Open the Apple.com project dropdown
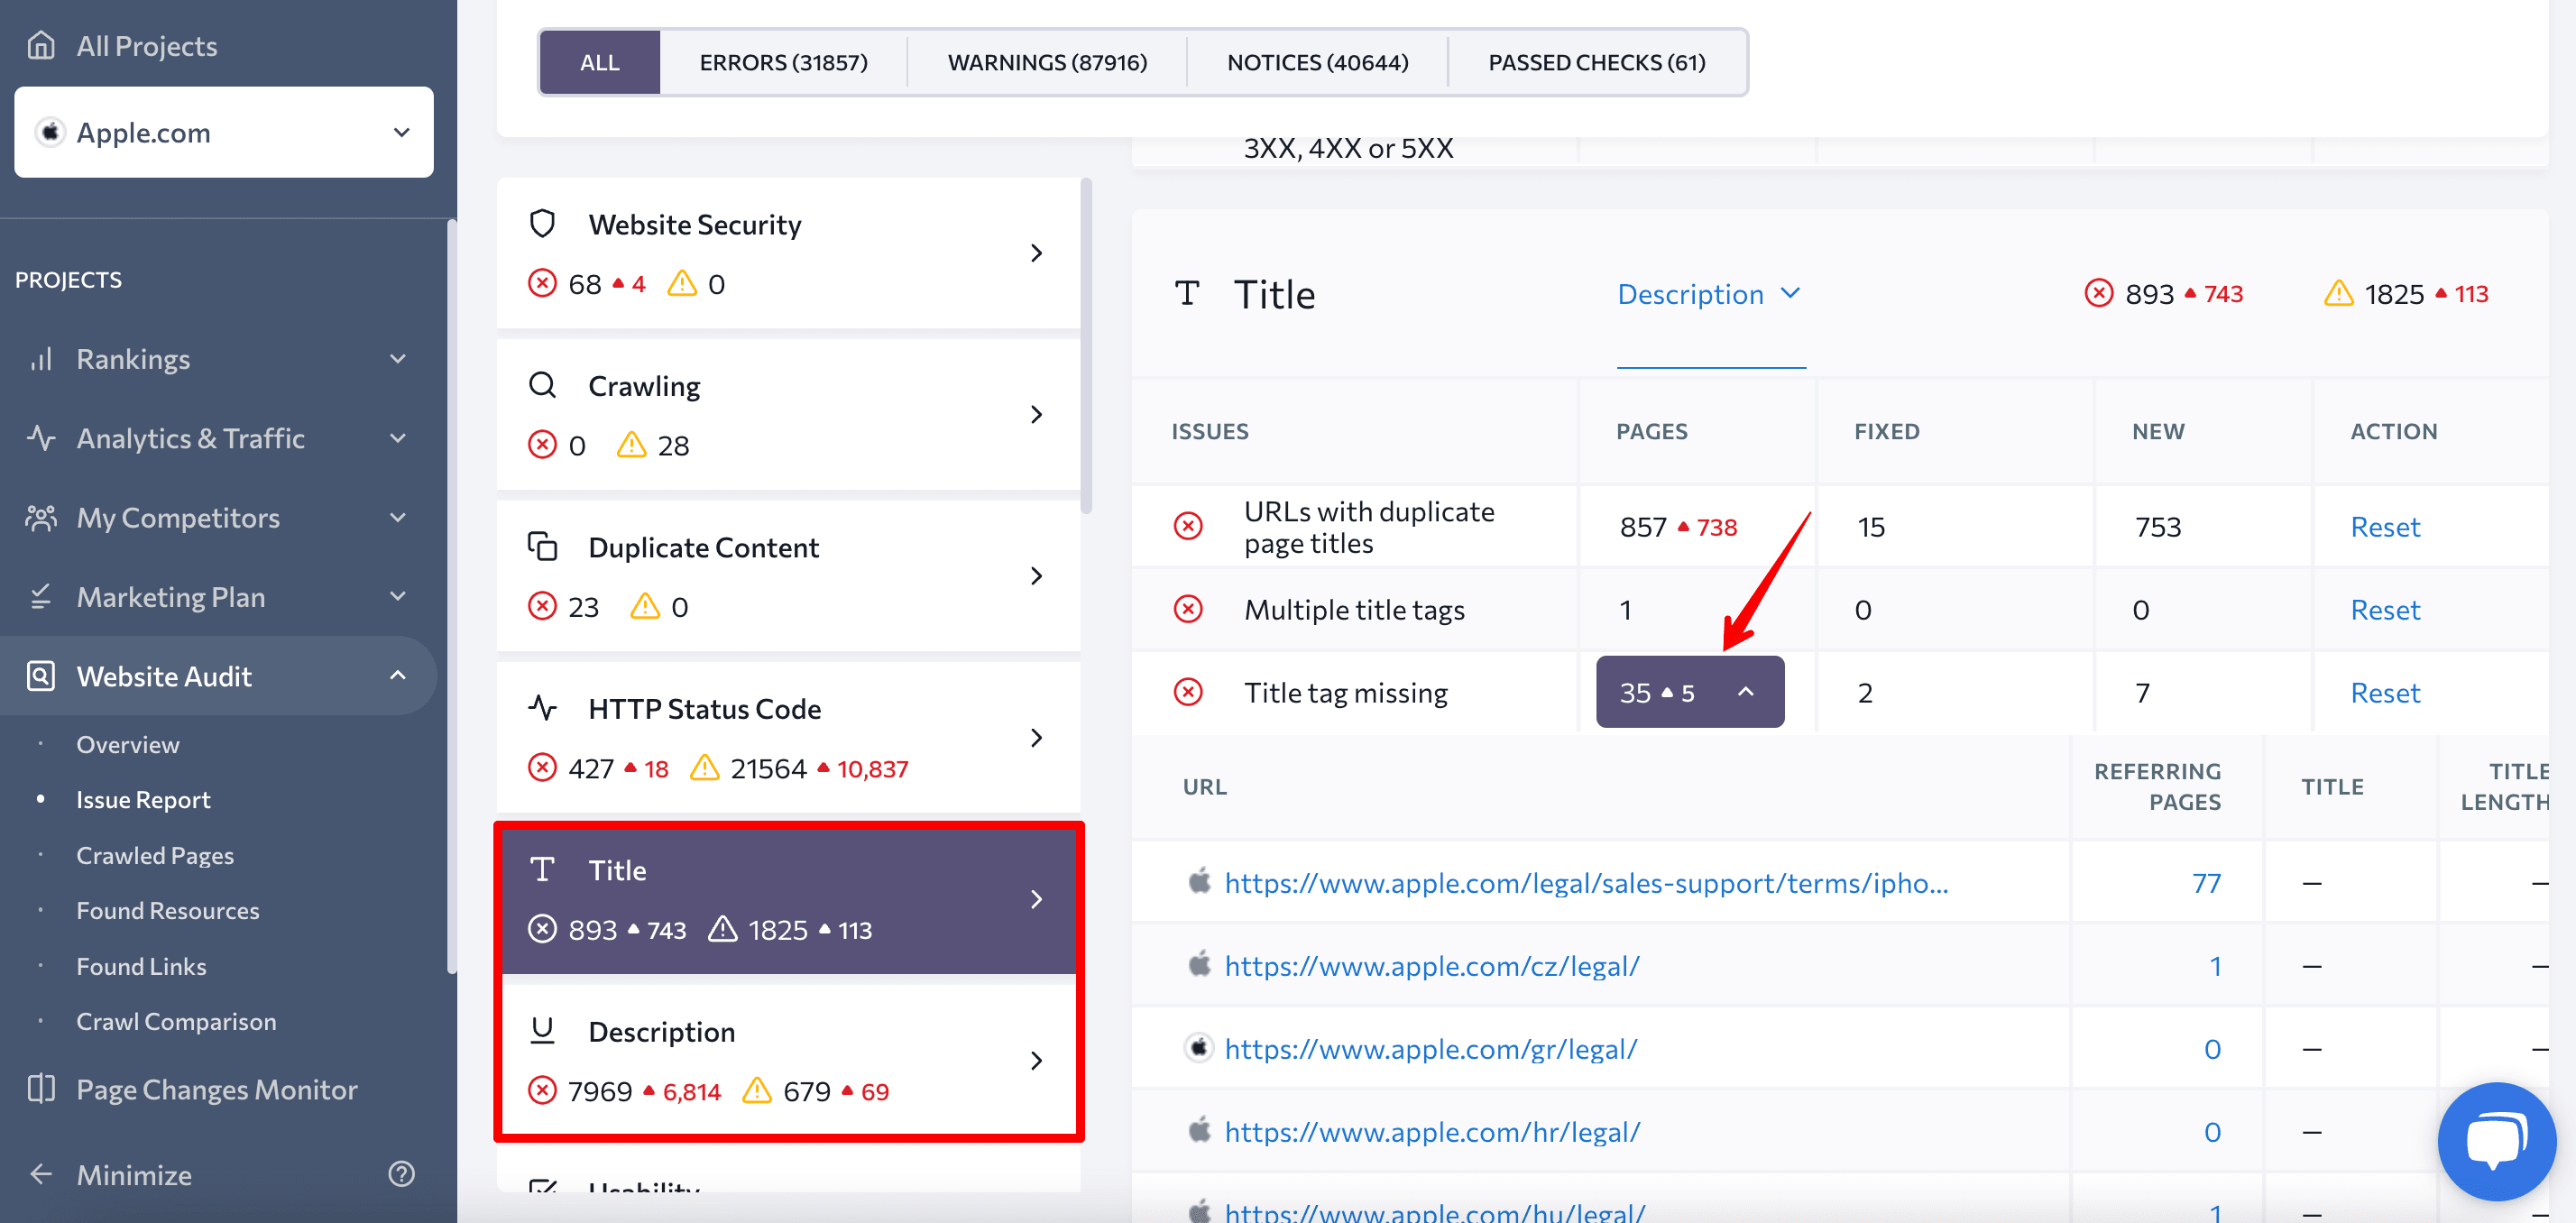This screenshot has height=1223, width=2576. [x=224, y=132]
